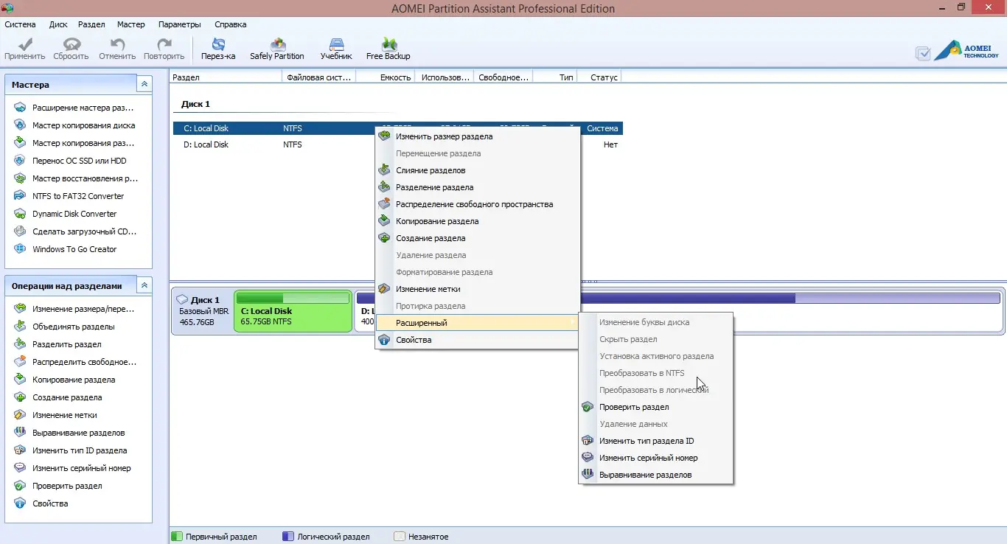The width and height of the screenshot is (1007, 544).
Task: Click the Проверить раздел sidebar icon
Action: tap(20, 486)
